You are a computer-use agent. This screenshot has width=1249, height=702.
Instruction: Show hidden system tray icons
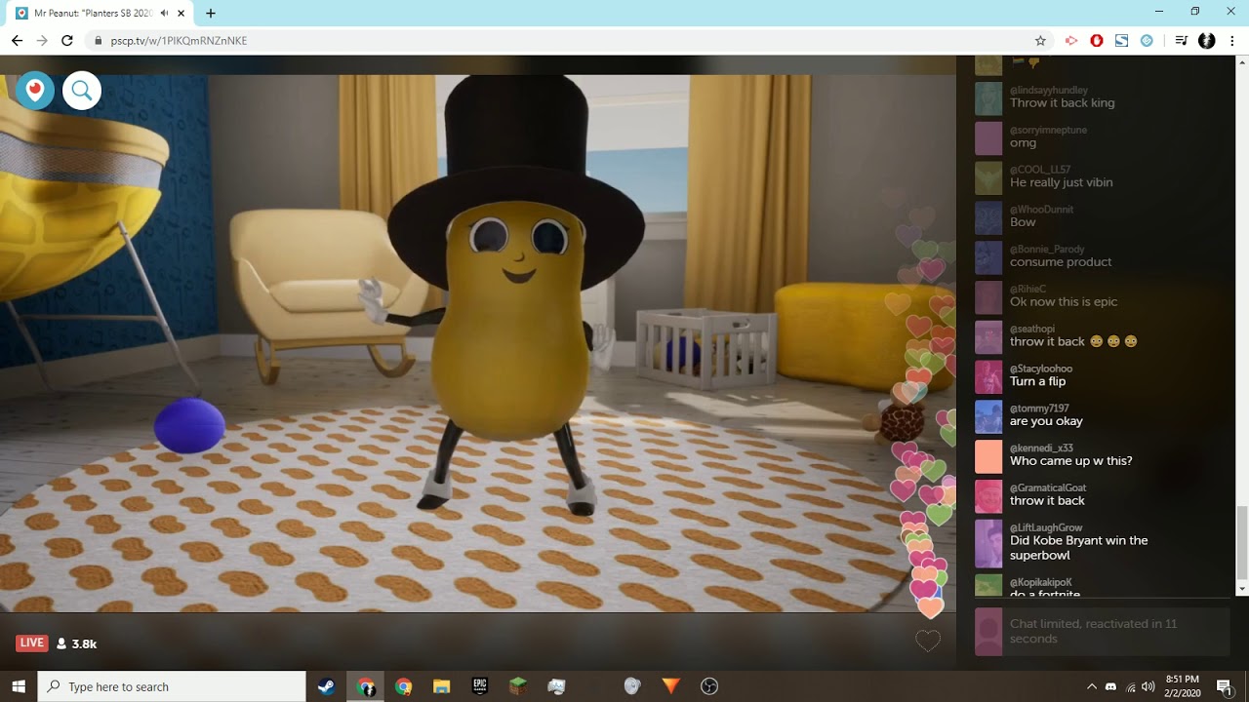pyautogui.click(x=1092, y=686)
